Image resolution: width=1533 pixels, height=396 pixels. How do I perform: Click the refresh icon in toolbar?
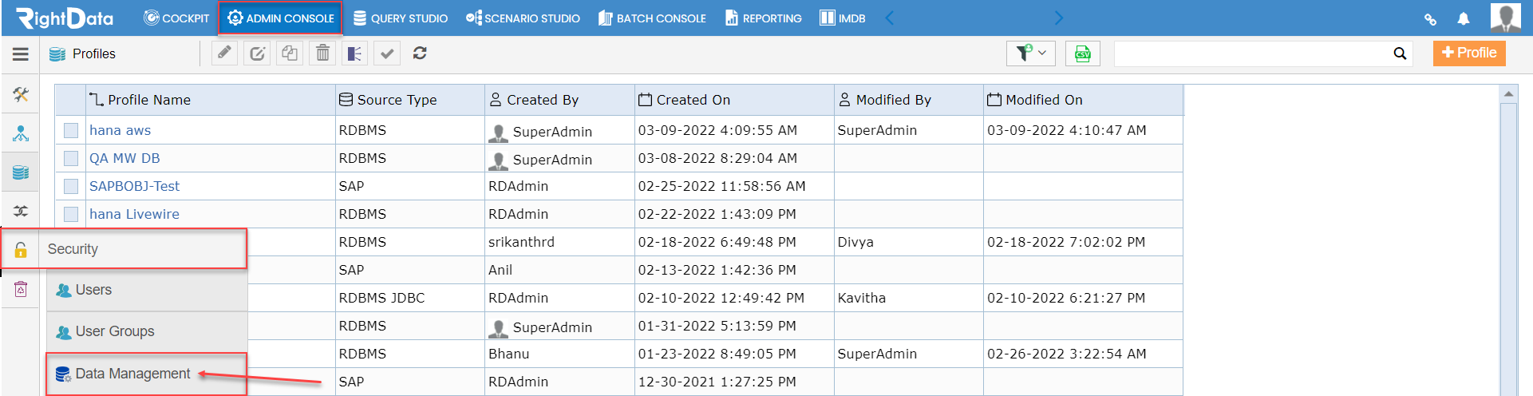pos(420,53)
